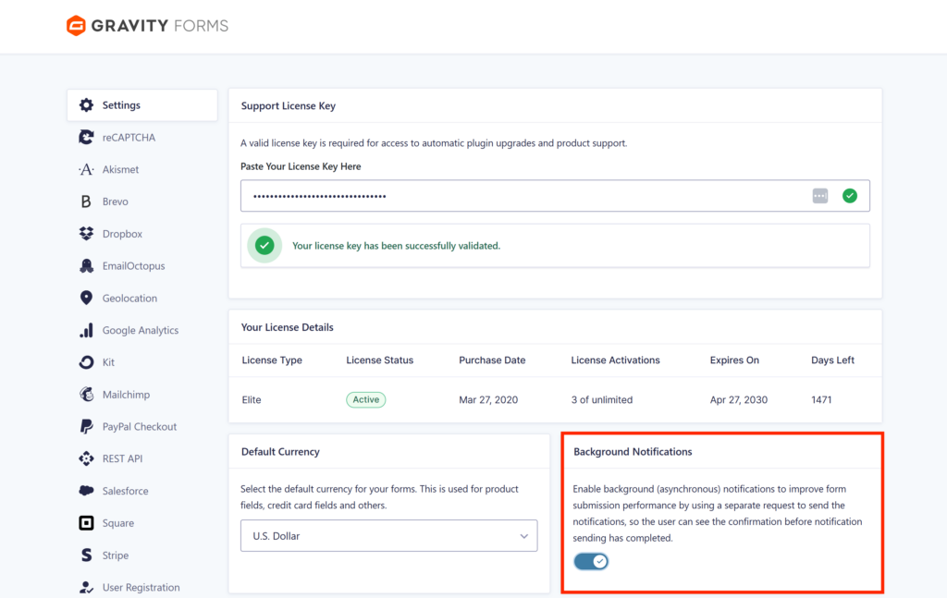Reveal the hidden license key
Screen dimensions: 947x598
(x=819, y=196)
